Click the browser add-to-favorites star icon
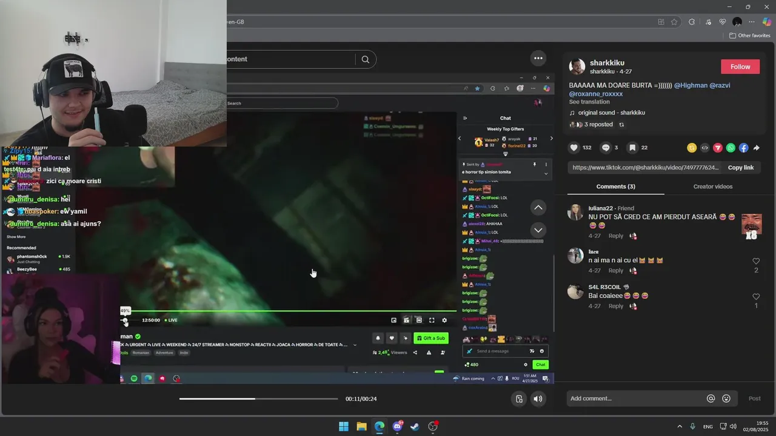This screenshot has width=776, height=436. 674,22
